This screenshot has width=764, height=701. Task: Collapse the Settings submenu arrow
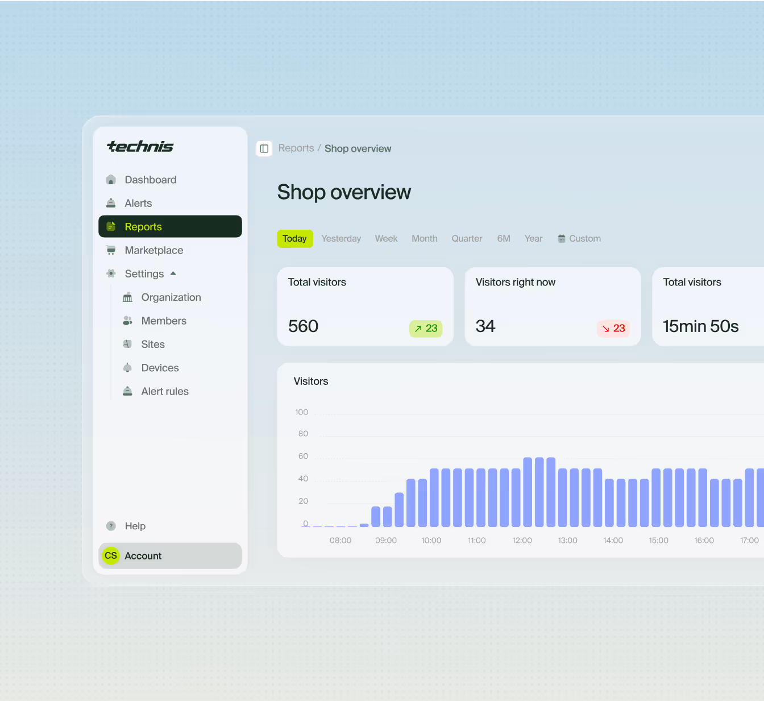tap(173, 273)
